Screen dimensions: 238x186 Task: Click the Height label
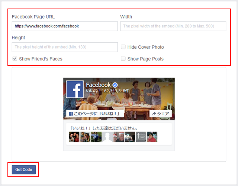(18, 38)
